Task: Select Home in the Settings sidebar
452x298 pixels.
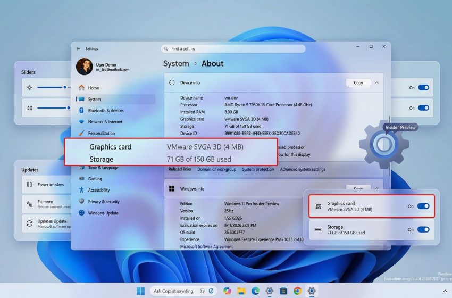Action: click(115, 88)
